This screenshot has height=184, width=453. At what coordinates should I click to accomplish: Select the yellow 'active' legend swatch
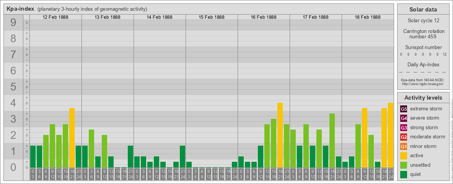pyautogui.click(x=404, y=156)
